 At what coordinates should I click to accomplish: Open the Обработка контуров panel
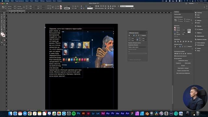[x=201, y=39]
